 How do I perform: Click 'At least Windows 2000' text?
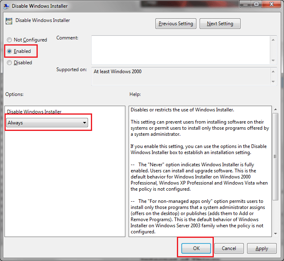pos(117,72)
